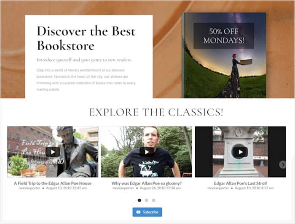Screen dimensions: 295x224
Task: Click the blue Subscribe button
Action: pyautogui.click(x=147, y=212)
